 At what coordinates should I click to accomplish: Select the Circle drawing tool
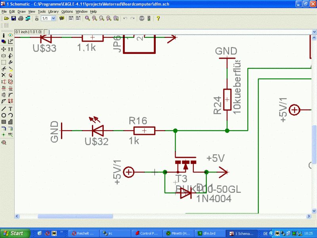tap(4, 115)
